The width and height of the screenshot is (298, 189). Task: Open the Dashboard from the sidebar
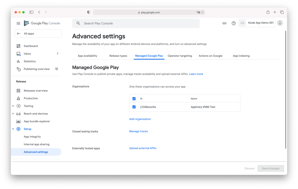coord(30,46)
